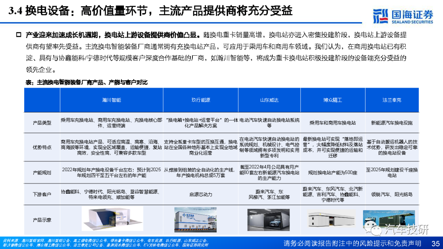Click 瀚川智能 capacity cell '2022年规划年产换电设备千台左右'
The height and width of the screenshot is (249, 443).
click(112, 172)
